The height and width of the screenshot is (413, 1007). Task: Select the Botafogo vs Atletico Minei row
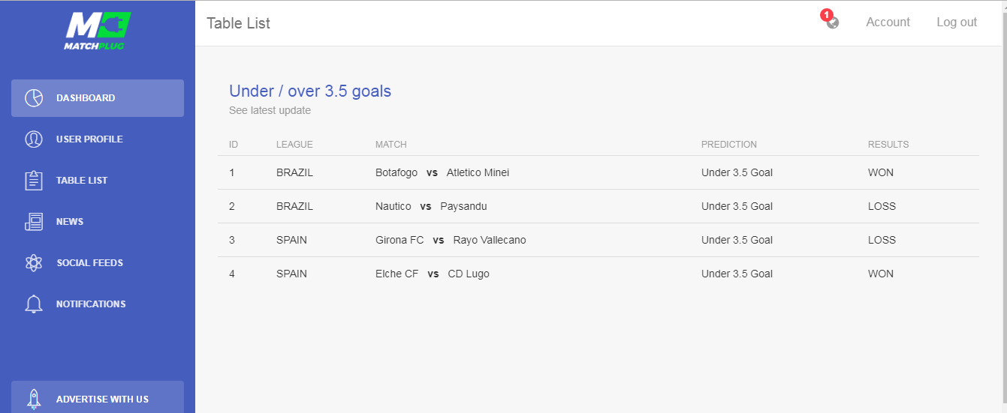pos(598,172)
